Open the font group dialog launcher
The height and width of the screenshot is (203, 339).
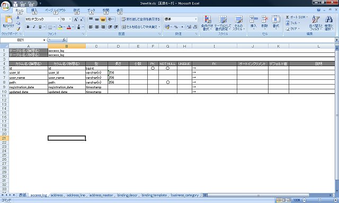coord(83,34)
